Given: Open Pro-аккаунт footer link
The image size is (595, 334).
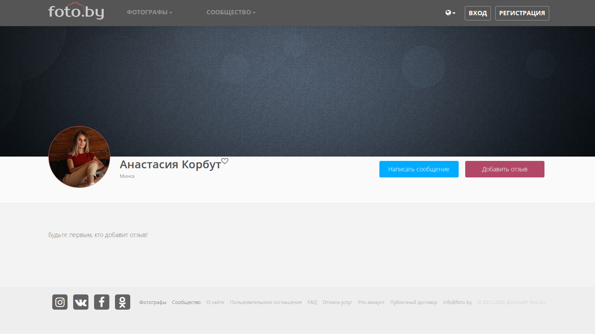Looking at the screenshot, I should (x=371, y=302).
